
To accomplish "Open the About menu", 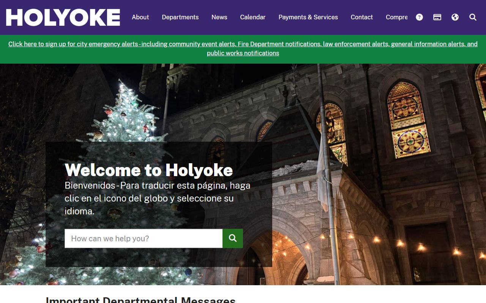I will (140, 17).
